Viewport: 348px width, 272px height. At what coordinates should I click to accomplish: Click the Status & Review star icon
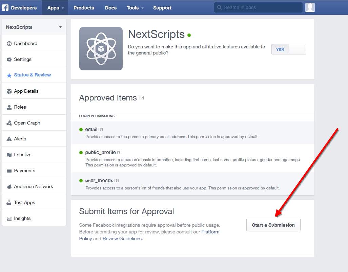click(x=9, y=75)
